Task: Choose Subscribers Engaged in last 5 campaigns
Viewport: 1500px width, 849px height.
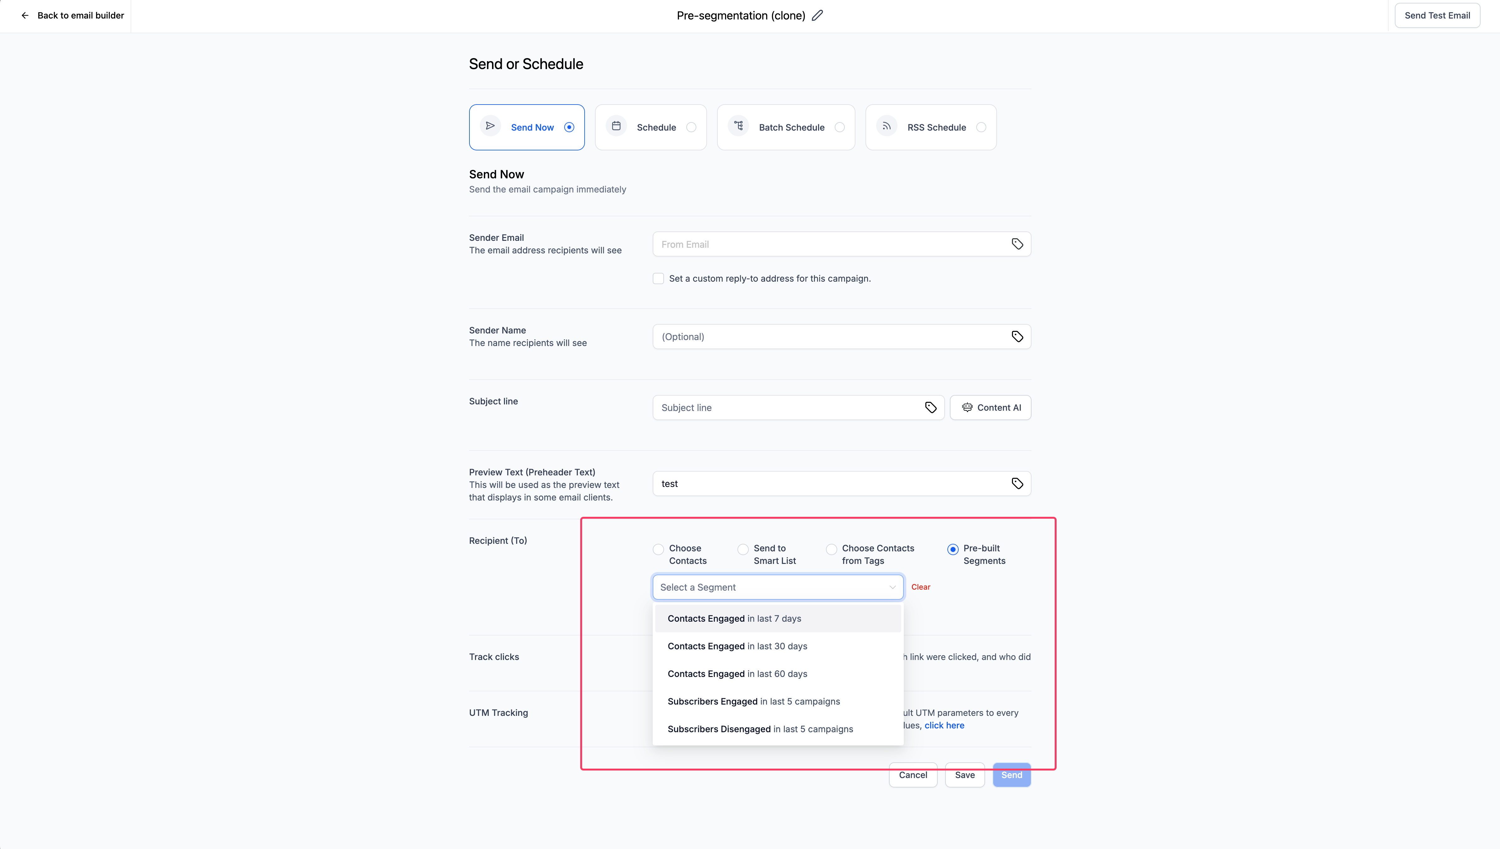Action: 753,701
